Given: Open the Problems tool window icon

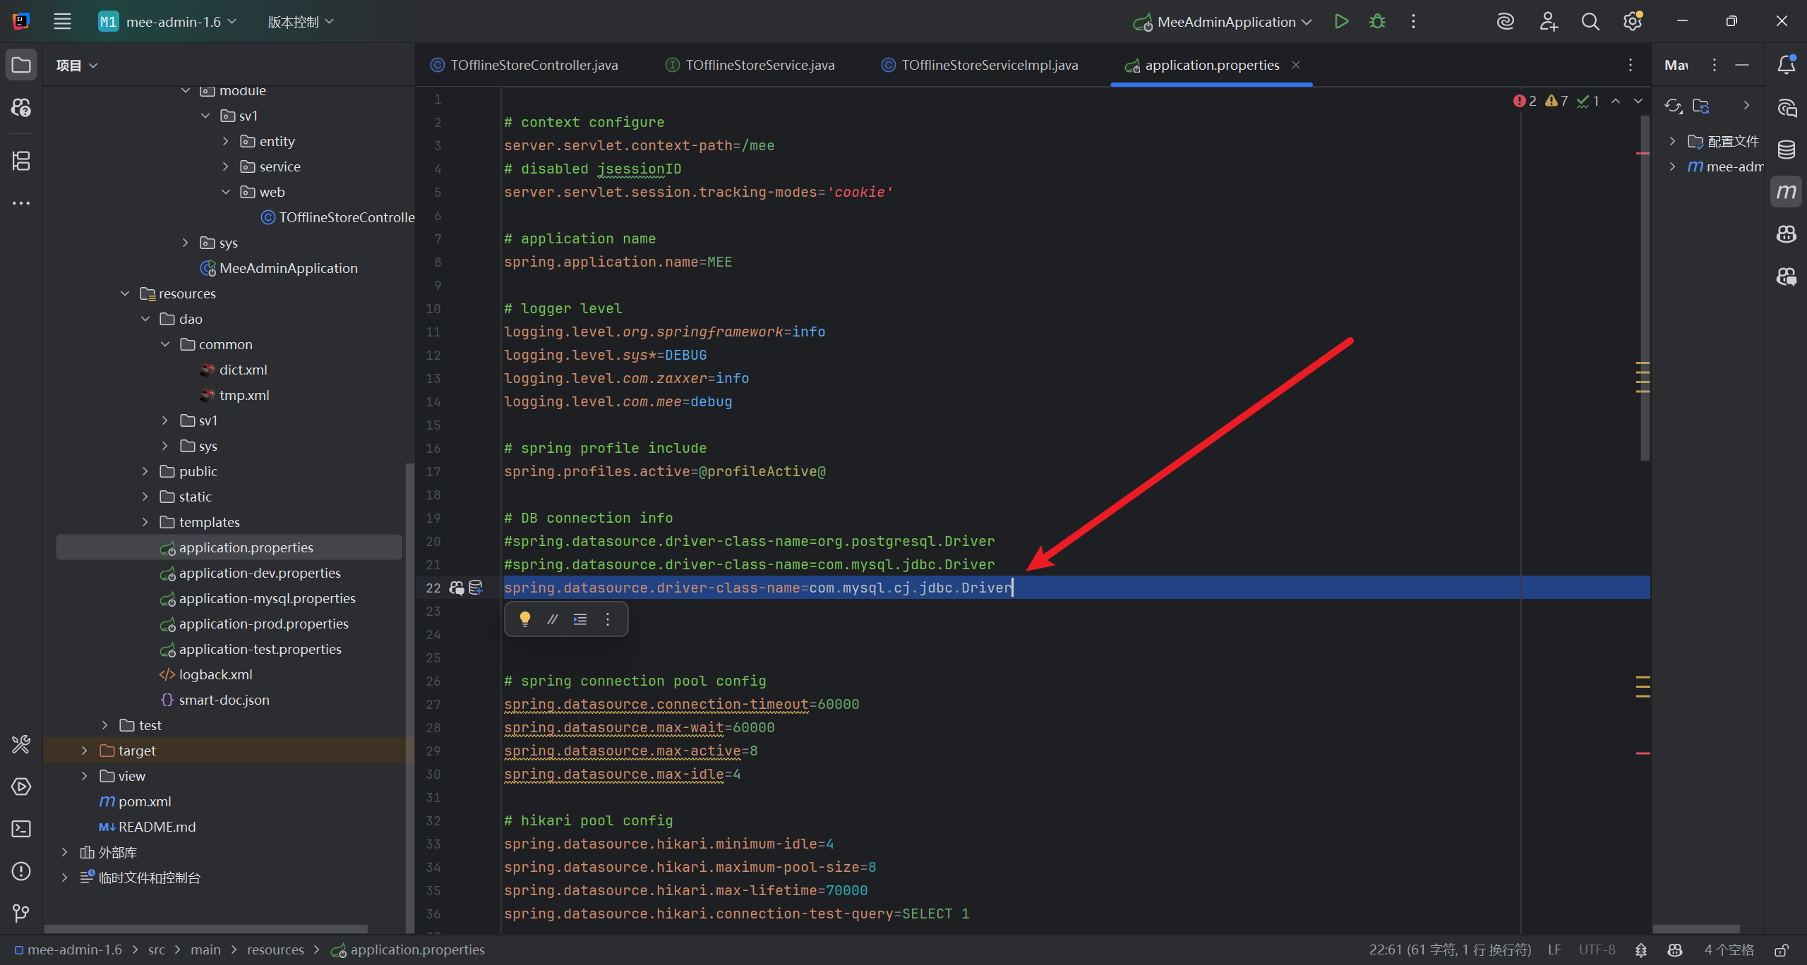Looking at the screenshot, I should (21, 871).
